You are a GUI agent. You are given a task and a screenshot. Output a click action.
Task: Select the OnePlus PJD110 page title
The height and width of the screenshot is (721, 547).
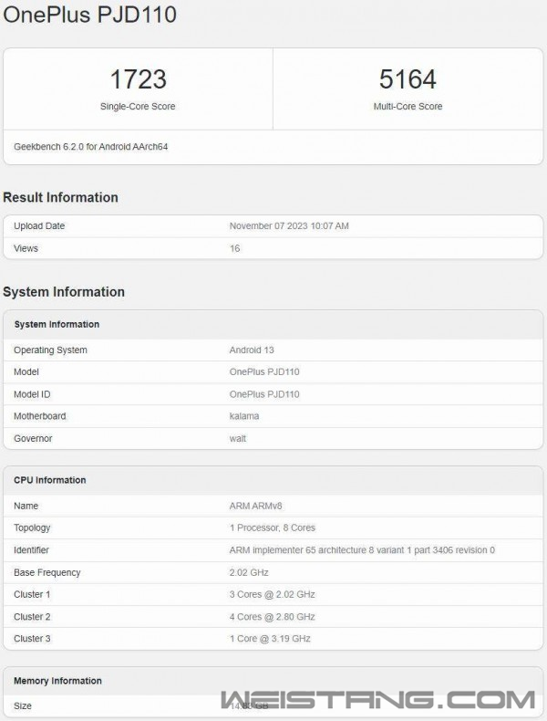pos(90,15)
